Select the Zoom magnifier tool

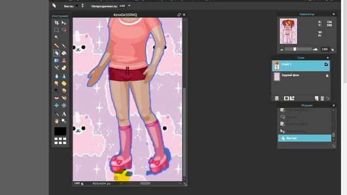click(64, 121)
